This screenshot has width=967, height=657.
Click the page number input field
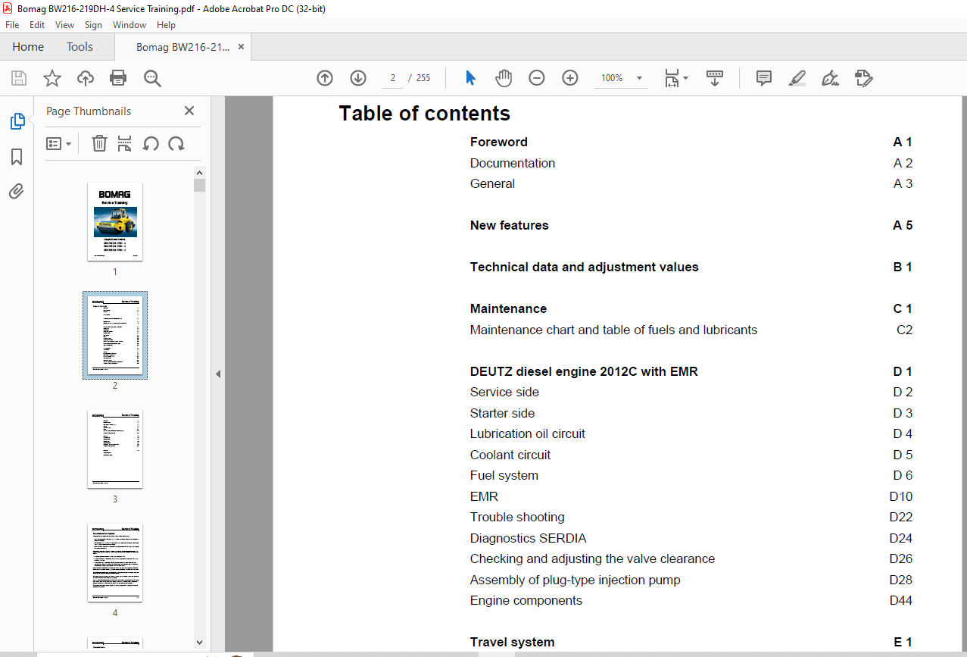coord(393,78)
